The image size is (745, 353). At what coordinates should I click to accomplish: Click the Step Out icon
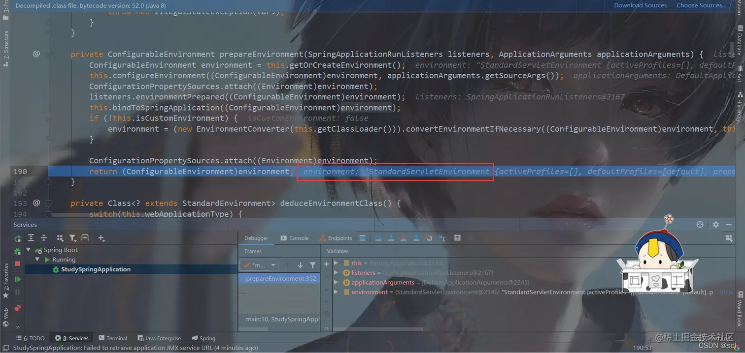tap(416, 238)
